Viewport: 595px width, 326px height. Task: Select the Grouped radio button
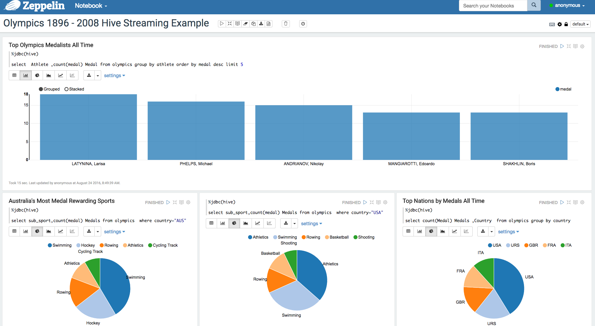click(40, 89)
